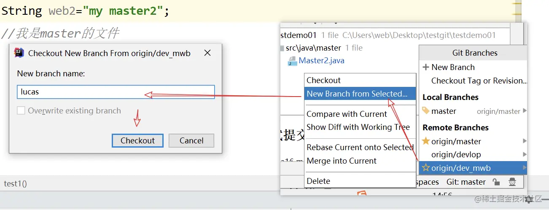Click the New branch name input field
Screen dimensions: 549x210
(116, 92)
